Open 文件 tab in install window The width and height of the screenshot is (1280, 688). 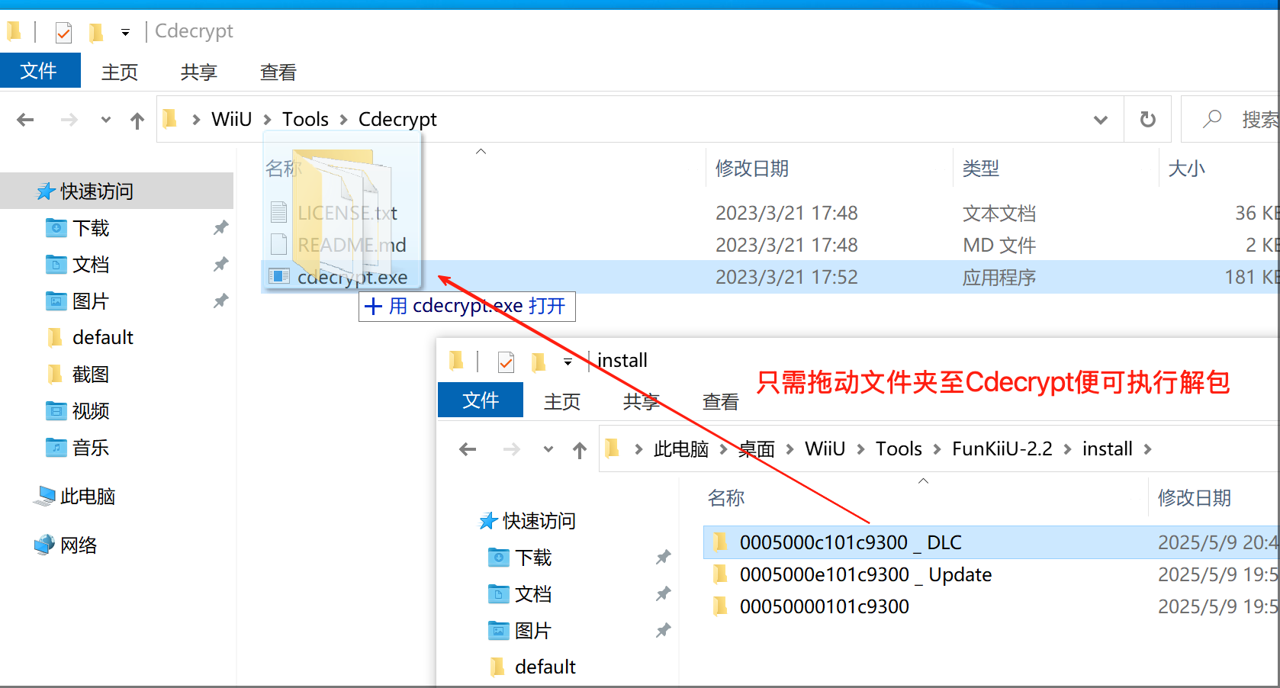coord(481,400)
